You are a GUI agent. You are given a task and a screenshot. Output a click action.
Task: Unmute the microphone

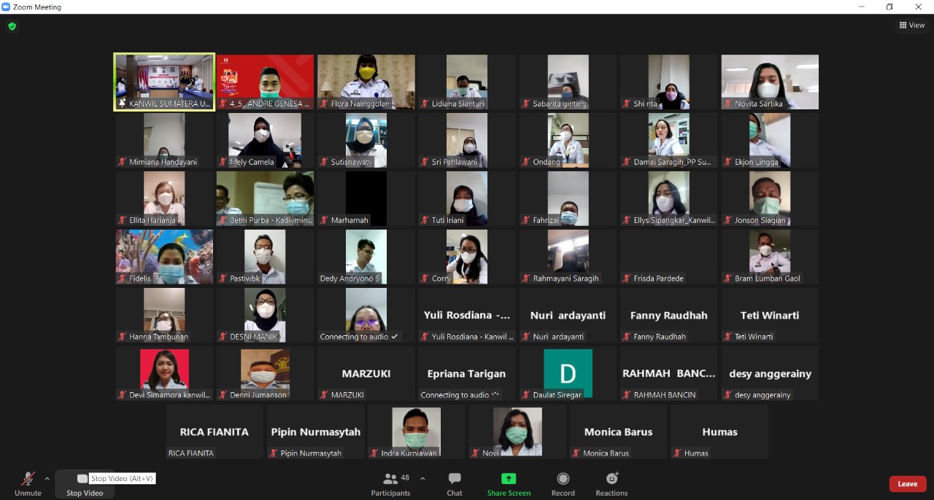click(x=28, y=483)
